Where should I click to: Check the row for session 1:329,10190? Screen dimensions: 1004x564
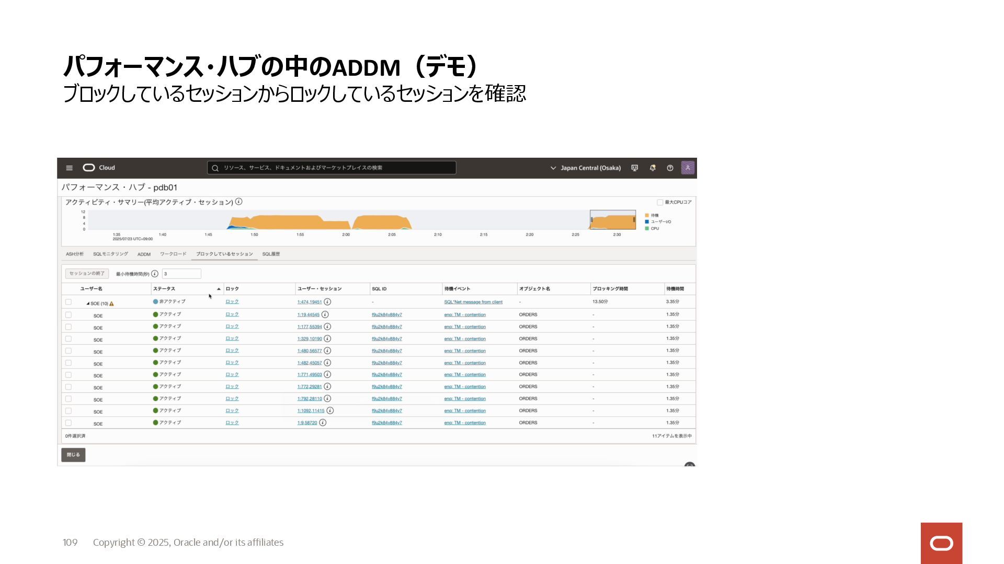tap(69, 339)
